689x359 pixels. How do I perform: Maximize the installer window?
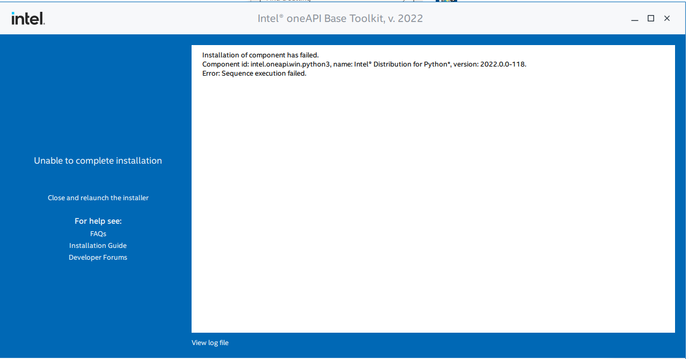[x=651, y=18]
